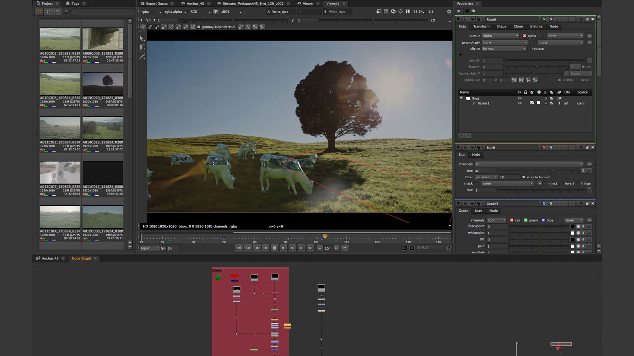Stop viewer playback
This screenshot has height=356, width=634.
pyautogui.click(x=274, y=248)
